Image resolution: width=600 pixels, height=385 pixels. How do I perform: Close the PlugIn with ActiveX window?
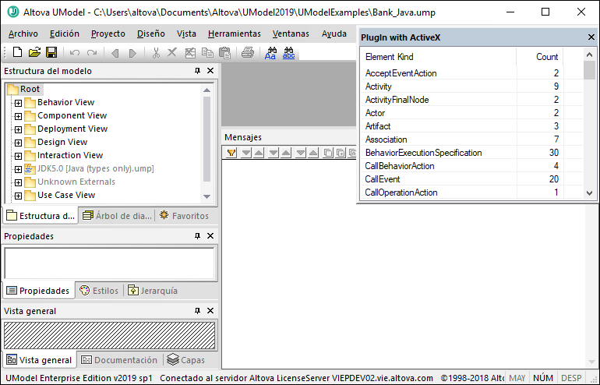591,37
